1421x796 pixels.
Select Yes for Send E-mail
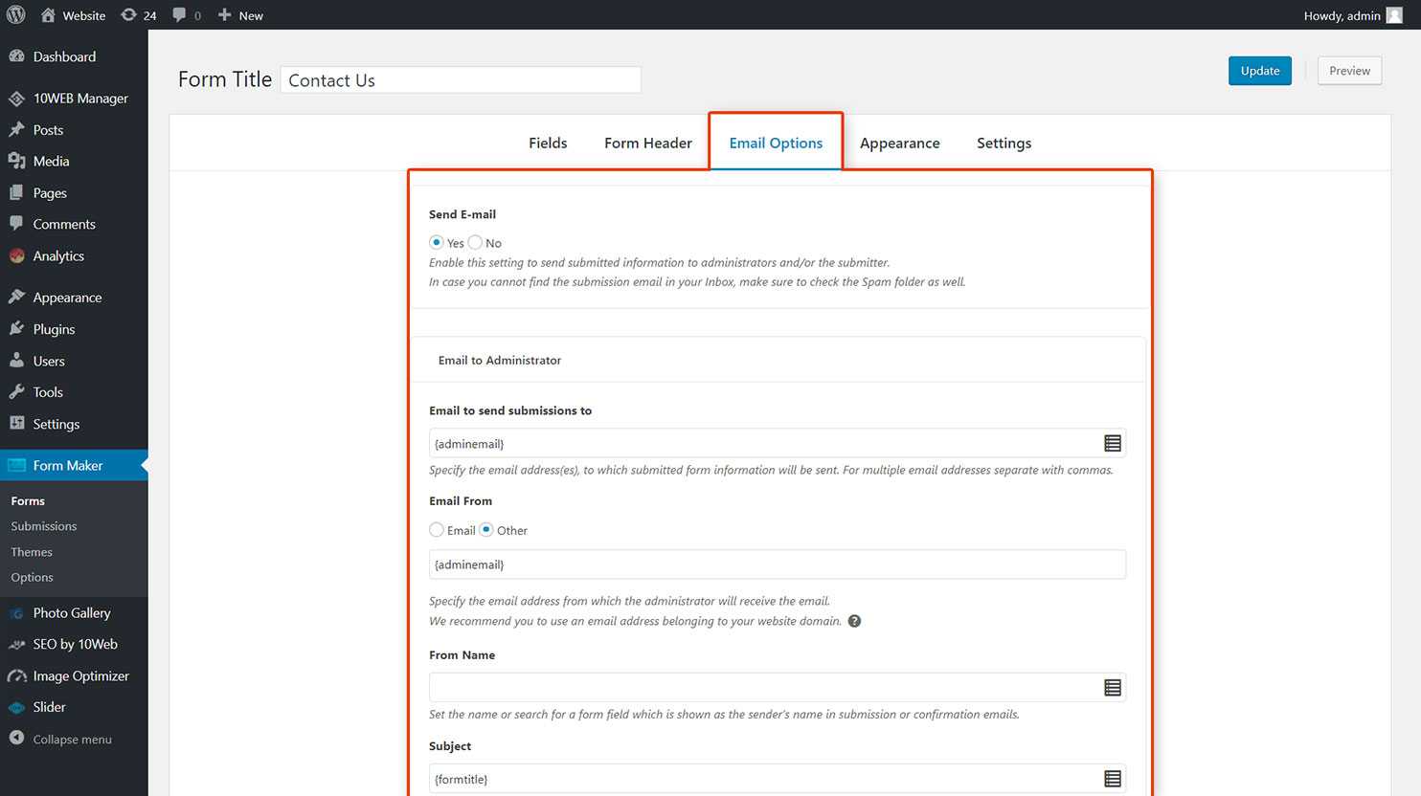point(437,243)
